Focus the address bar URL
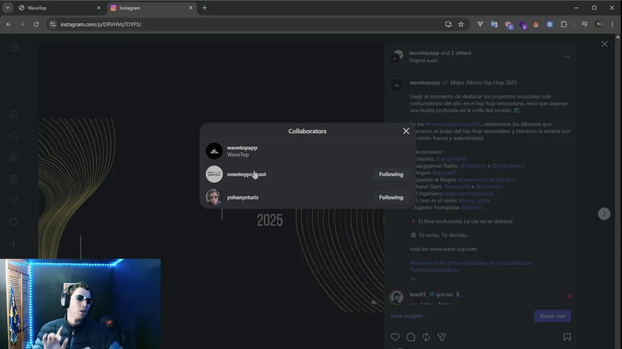 pyautogui.click(x=101, y=24)
